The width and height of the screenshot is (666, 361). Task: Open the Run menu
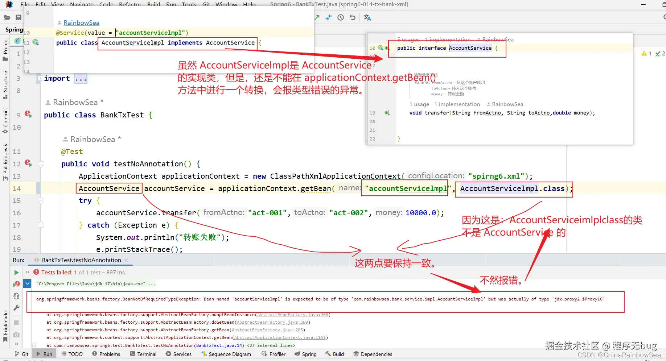tap(171, 4)
